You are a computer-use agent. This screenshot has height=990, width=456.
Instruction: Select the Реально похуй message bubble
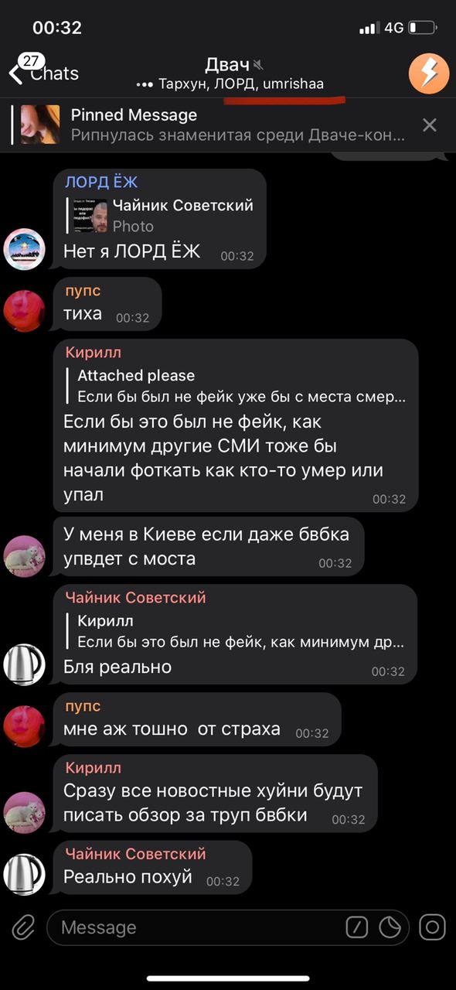coord(152,868)
